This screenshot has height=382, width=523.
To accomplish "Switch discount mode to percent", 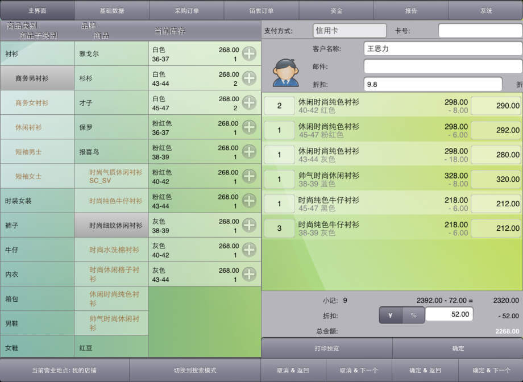I will (413, 315).
